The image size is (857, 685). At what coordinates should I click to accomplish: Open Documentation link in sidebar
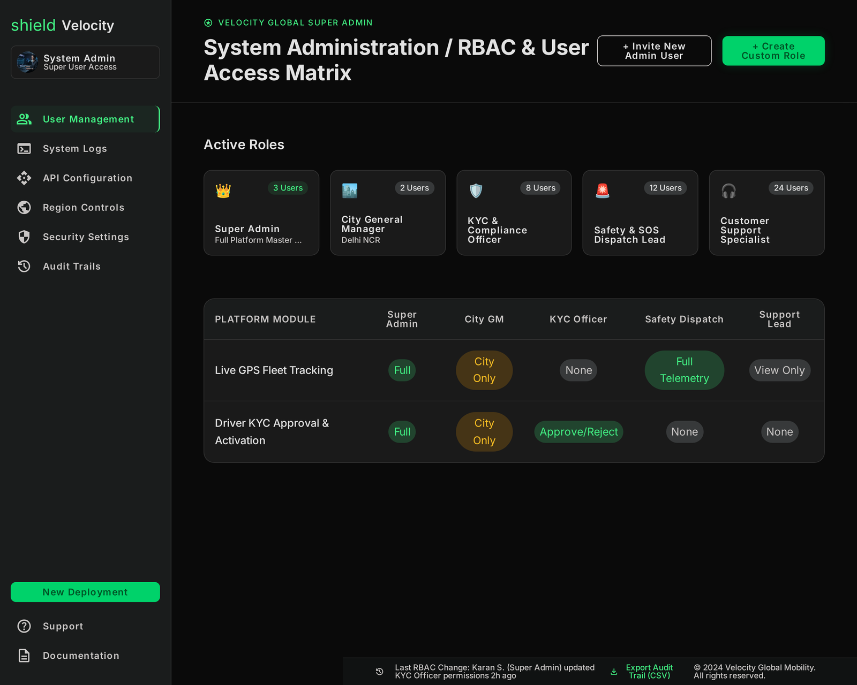tap(85, 656)
